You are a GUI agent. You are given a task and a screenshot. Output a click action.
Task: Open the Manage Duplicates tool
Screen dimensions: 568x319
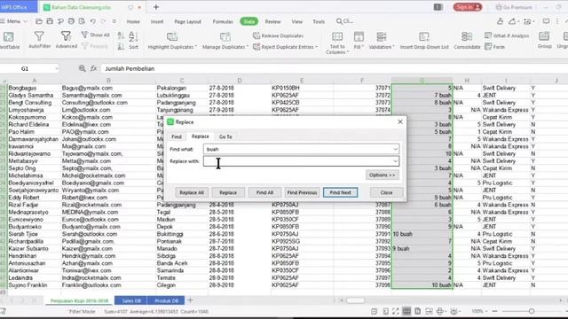point(225,40)
